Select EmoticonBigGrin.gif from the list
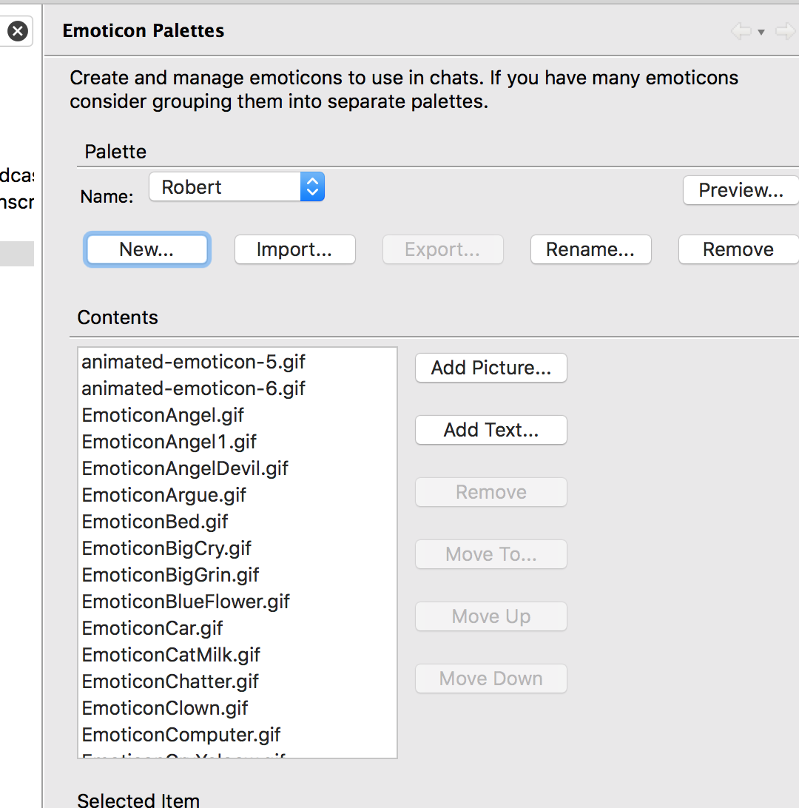799x808 pixels. pos(170,575)
